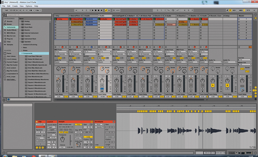Click the Legato button in Launch box
Screen dimensions: 258x157
coord(52,130)
